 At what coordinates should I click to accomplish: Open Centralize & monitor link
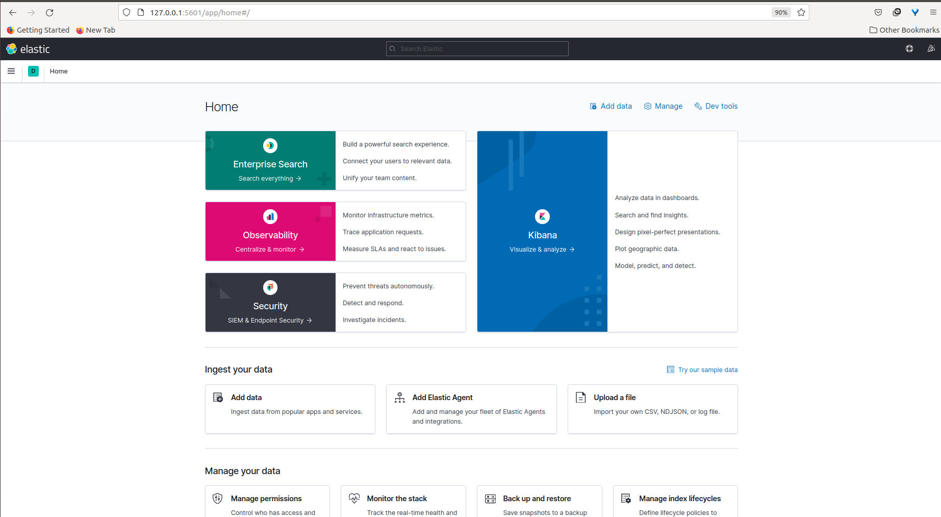pos(270,250)
